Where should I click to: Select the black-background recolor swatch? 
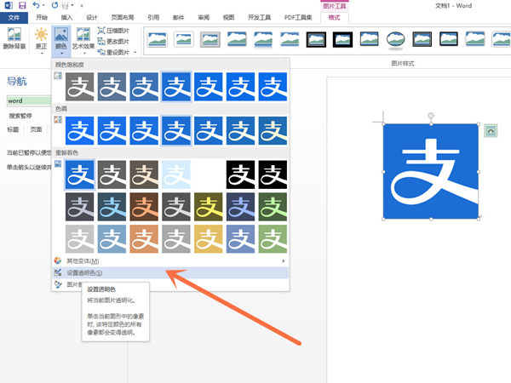[x=241, y=174]
